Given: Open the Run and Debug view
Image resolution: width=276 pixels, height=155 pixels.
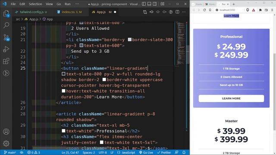Looking at the screenshot, I should [x=6, y=49].
